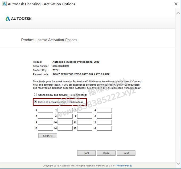Click activation code field 14

[x=65, y=128]
